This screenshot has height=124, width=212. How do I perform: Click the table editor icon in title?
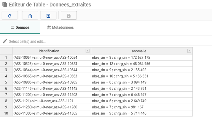coord(4,5)
